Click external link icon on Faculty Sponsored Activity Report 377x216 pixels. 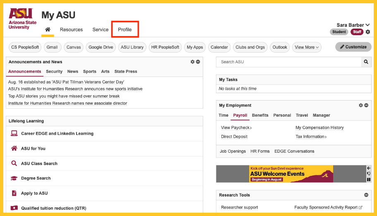360,207
